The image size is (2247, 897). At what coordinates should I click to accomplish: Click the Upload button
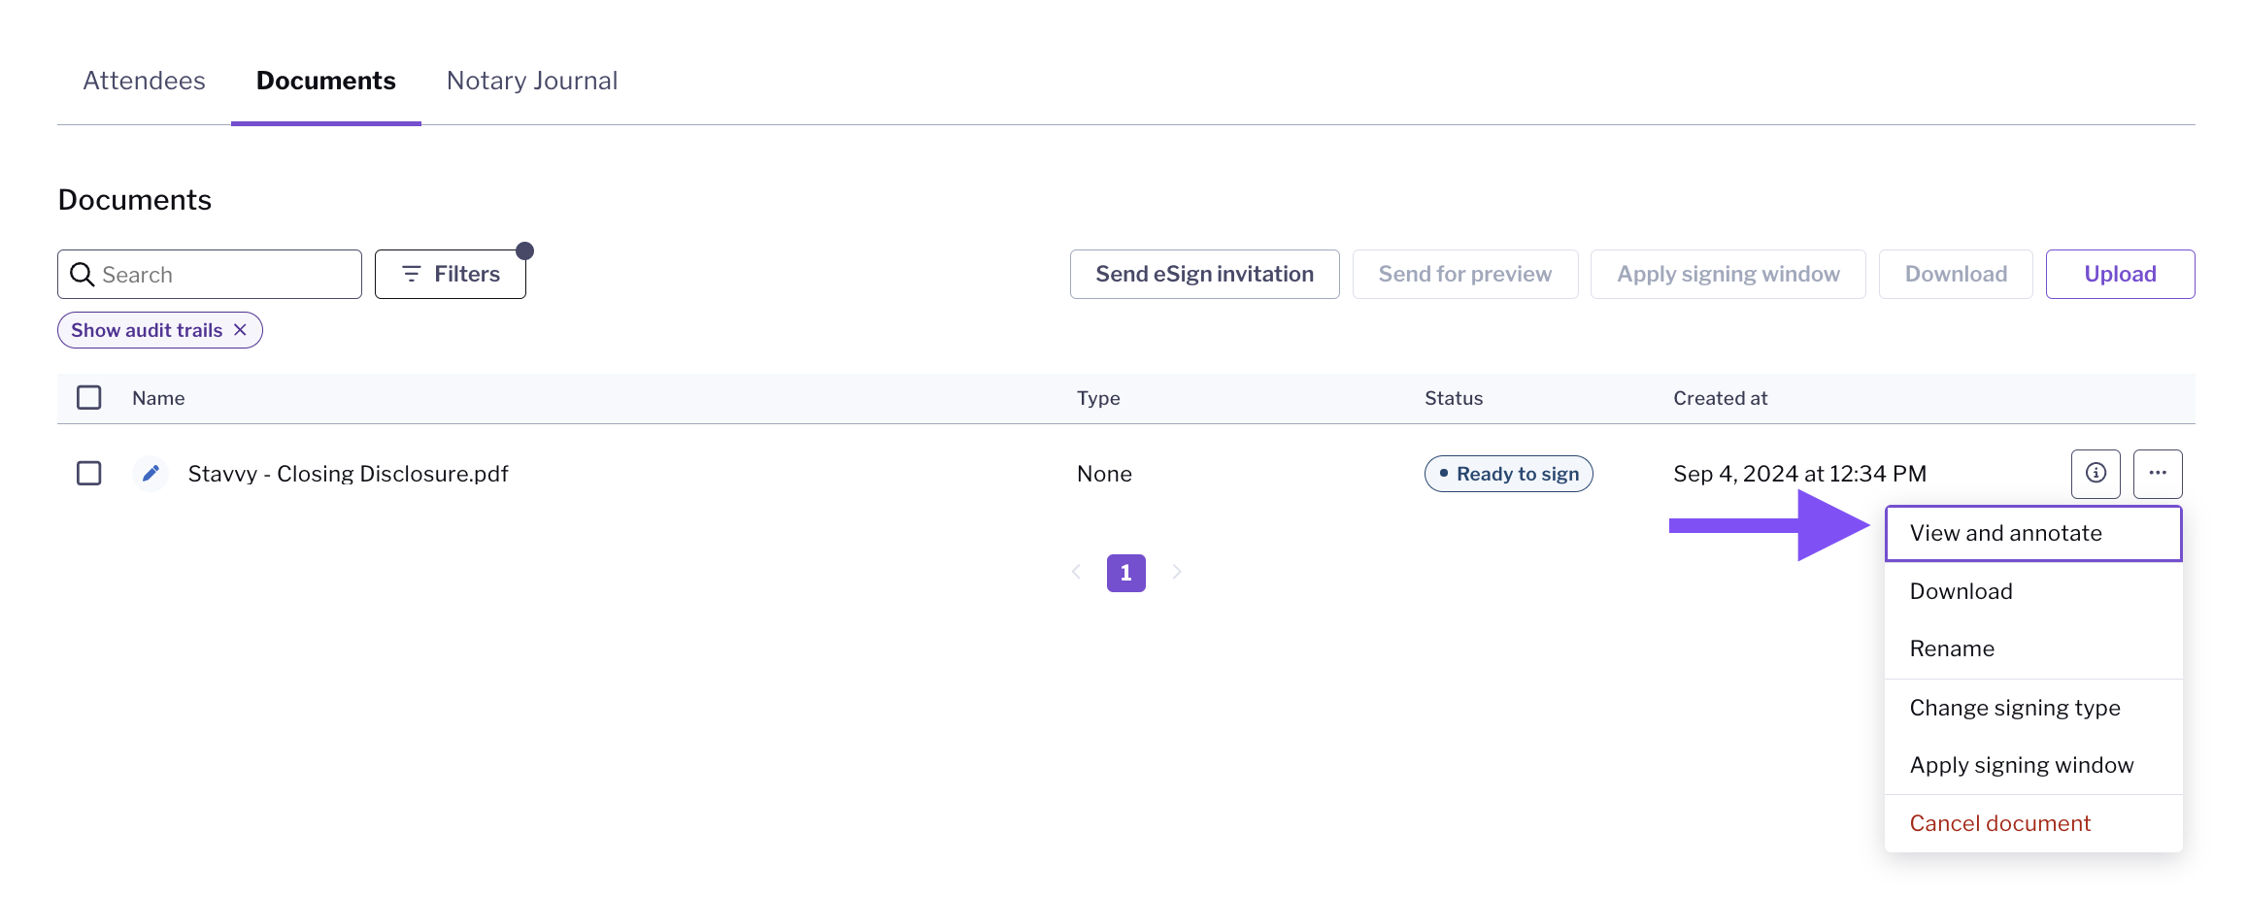2121,275
